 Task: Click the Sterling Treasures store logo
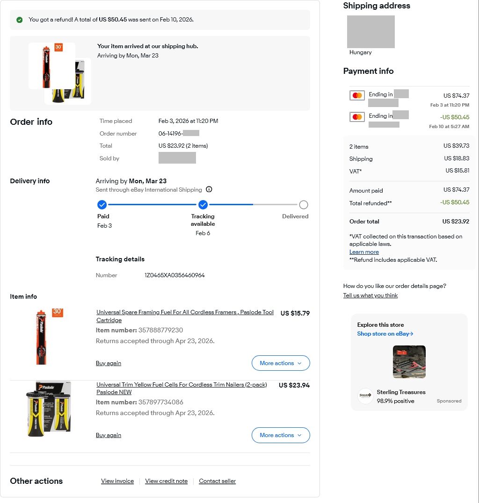[x=365, y=396]
